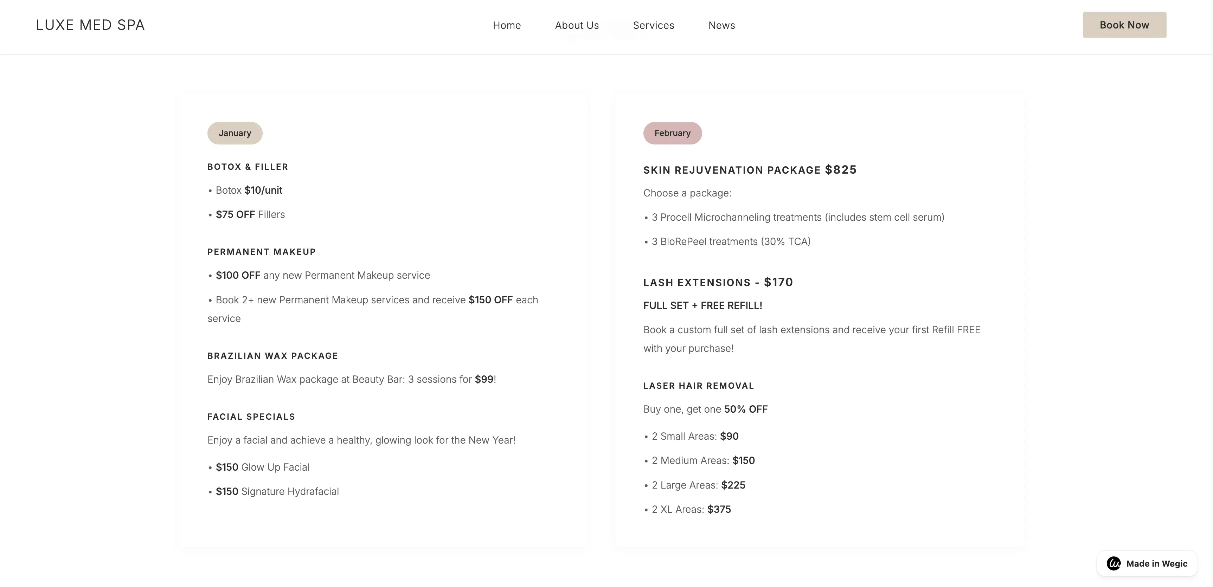Open the About Us page

tap(577, 25)
